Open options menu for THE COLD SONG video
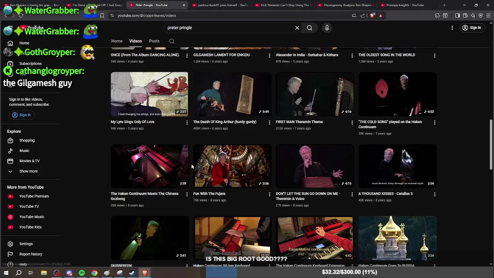Screen dimensions: 494x278 coord(435,122)
